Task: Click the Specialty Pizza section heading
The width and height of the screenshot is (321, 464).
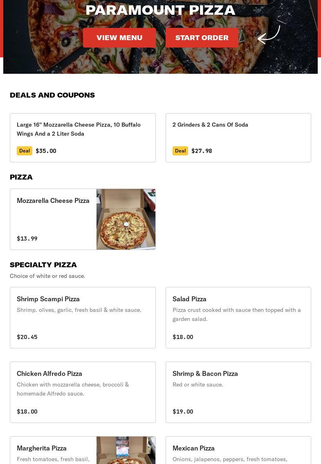Action: 43,265
